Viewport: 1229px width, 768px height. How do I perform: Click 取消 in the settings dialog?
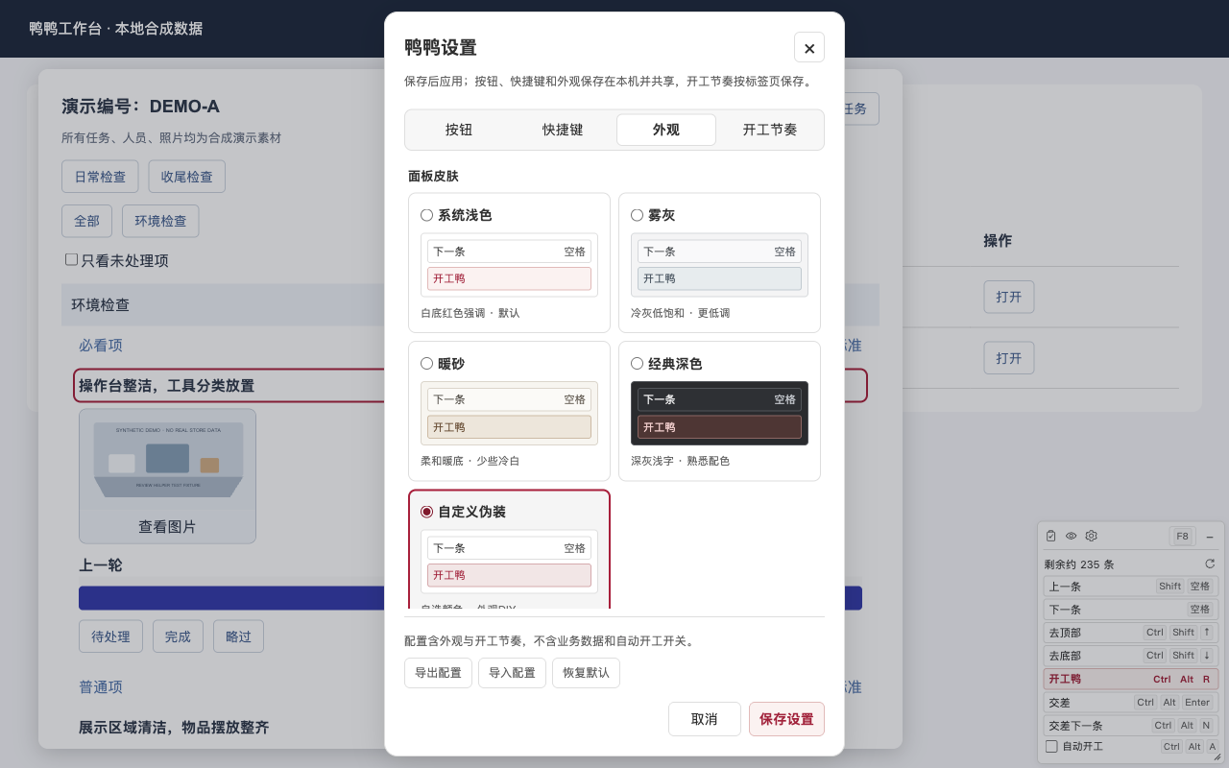(x=705, y=719)
